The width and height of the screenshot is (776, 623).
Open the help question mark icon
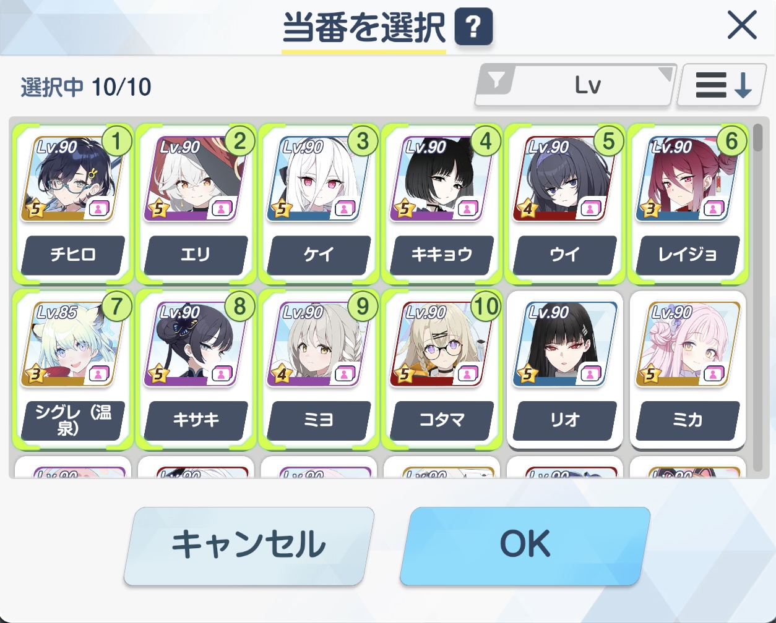click(x=473, y=26)
